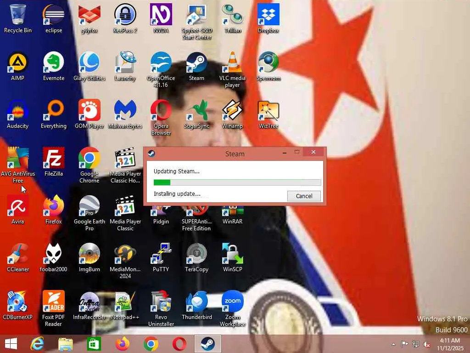Select the OpenOffice 4.1.16 icon
470x353 pixels.
[x=161, y=70]
